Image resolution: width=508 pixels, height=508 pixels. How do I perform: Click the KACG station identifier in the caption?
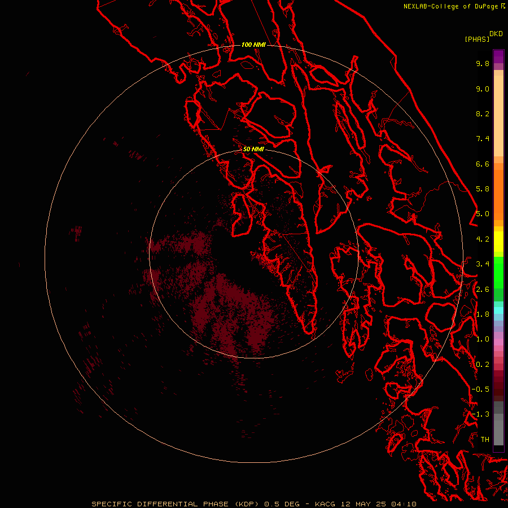[325, 504]
